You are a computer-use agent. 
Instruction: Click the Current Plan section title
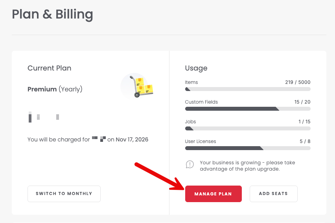(50, 68)
